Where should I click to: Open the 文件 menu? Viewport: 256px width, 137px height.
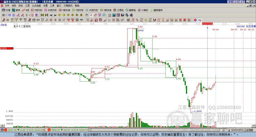tap(7, 6)
